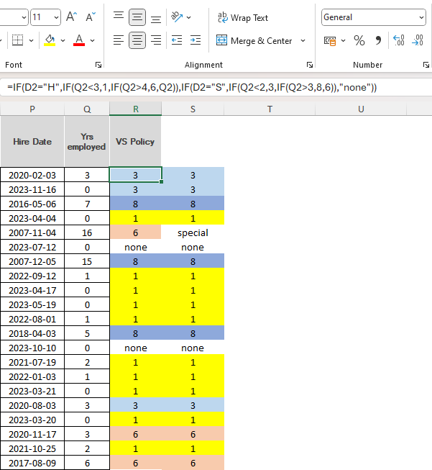
Task: Toggle middle vertical alignment
Action: (x=137, y=17)
